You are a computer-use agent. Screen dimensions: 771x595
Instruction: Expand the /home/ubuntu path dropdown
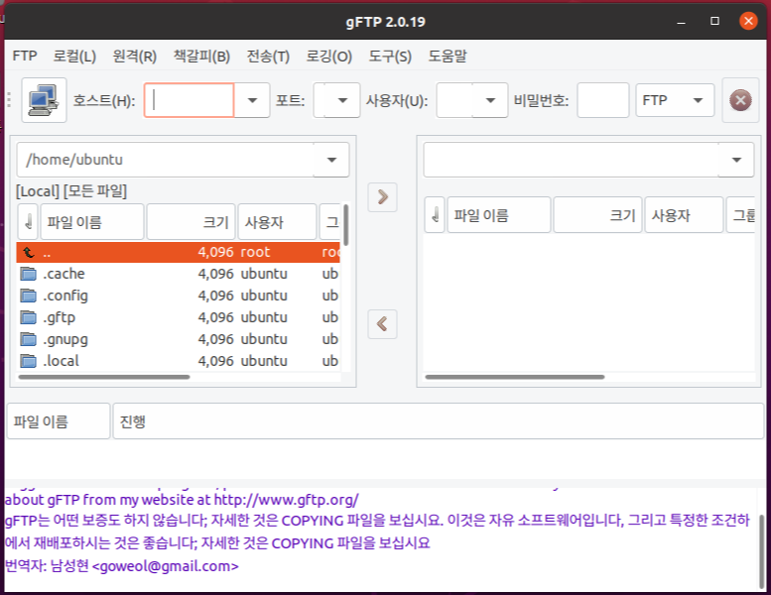[x=331, y=160]
